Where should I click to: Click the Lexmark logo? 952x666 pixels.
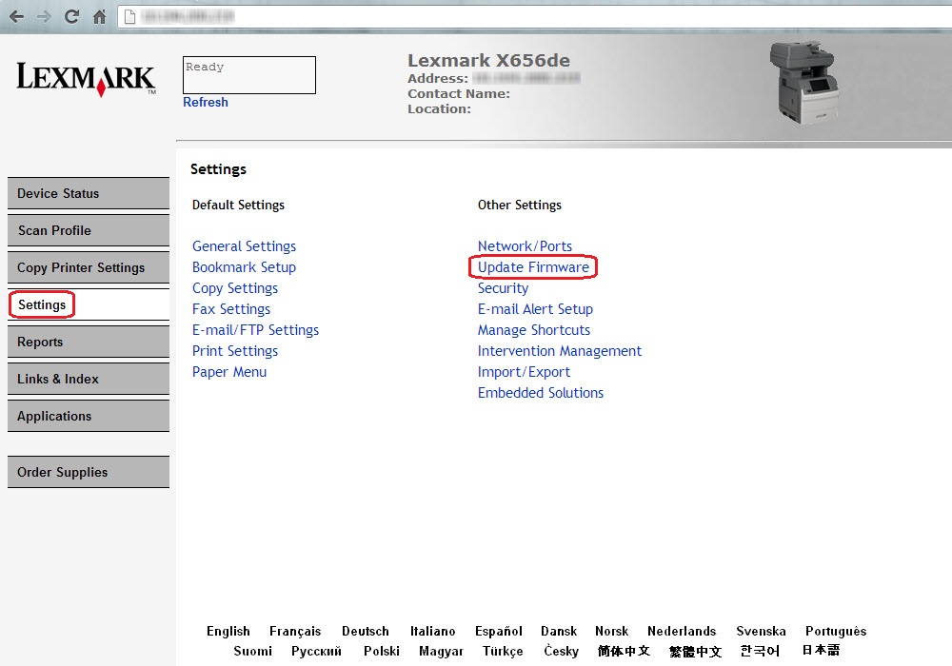click(x=83, y=78)
